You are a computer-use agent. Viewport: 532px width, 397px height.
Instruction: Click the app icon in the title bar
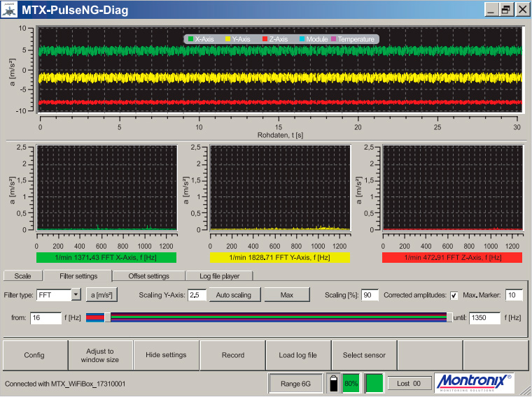[10, 10]
